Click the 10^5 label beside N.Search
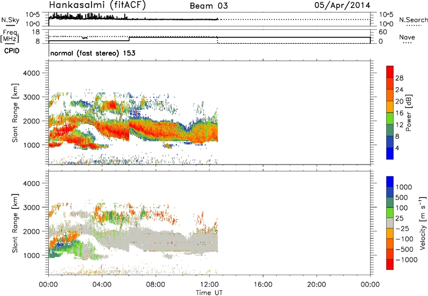The image size is (428, 296). click(386, 15)
